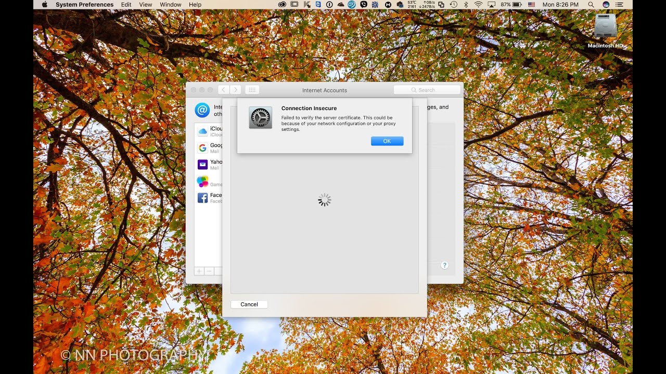Click the overlapping squares menu bar icon
Screen dimensions: 666x374
click(x=441, y=4)
